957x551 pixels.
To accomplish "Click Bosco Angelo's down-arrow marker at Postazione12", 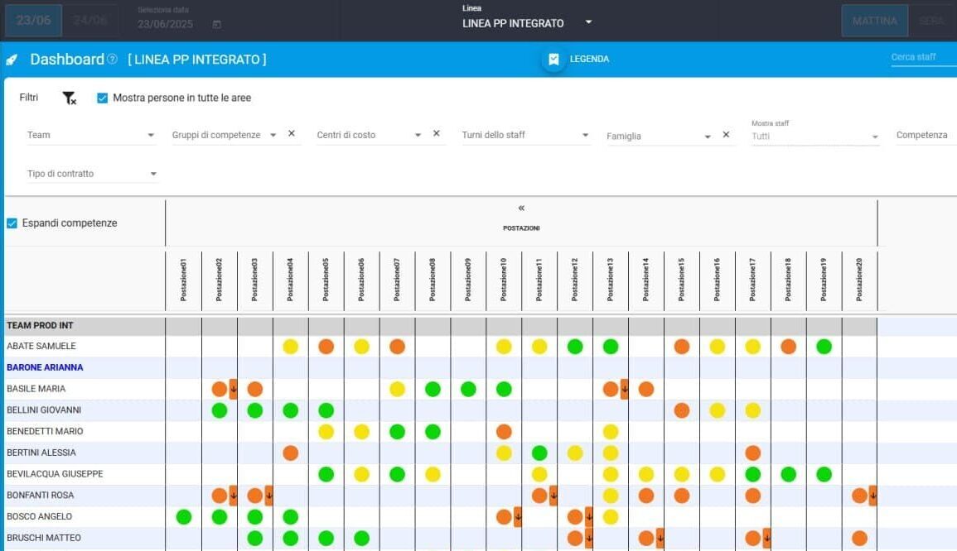I will (589, 517).
